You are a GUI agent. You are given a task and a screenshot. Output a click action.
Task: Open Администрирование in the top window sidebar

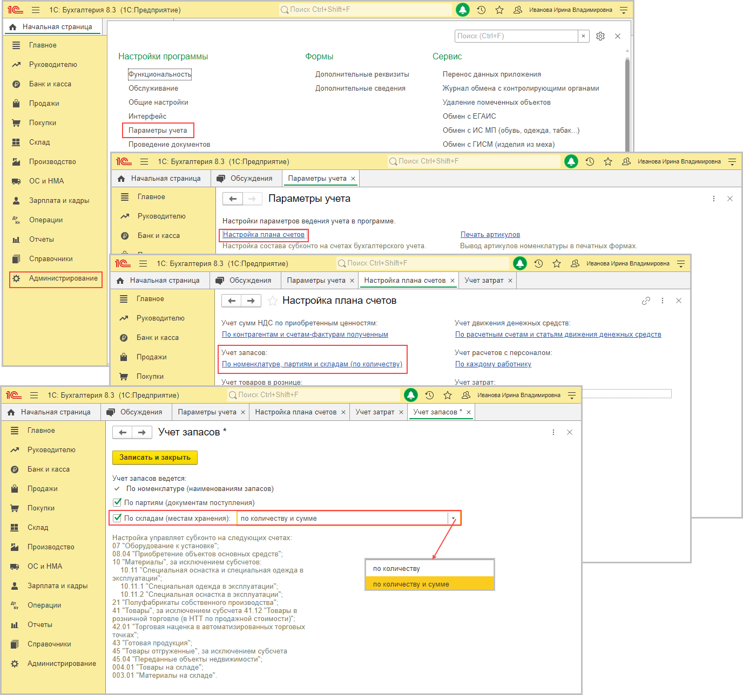click(x=56, y=279)
